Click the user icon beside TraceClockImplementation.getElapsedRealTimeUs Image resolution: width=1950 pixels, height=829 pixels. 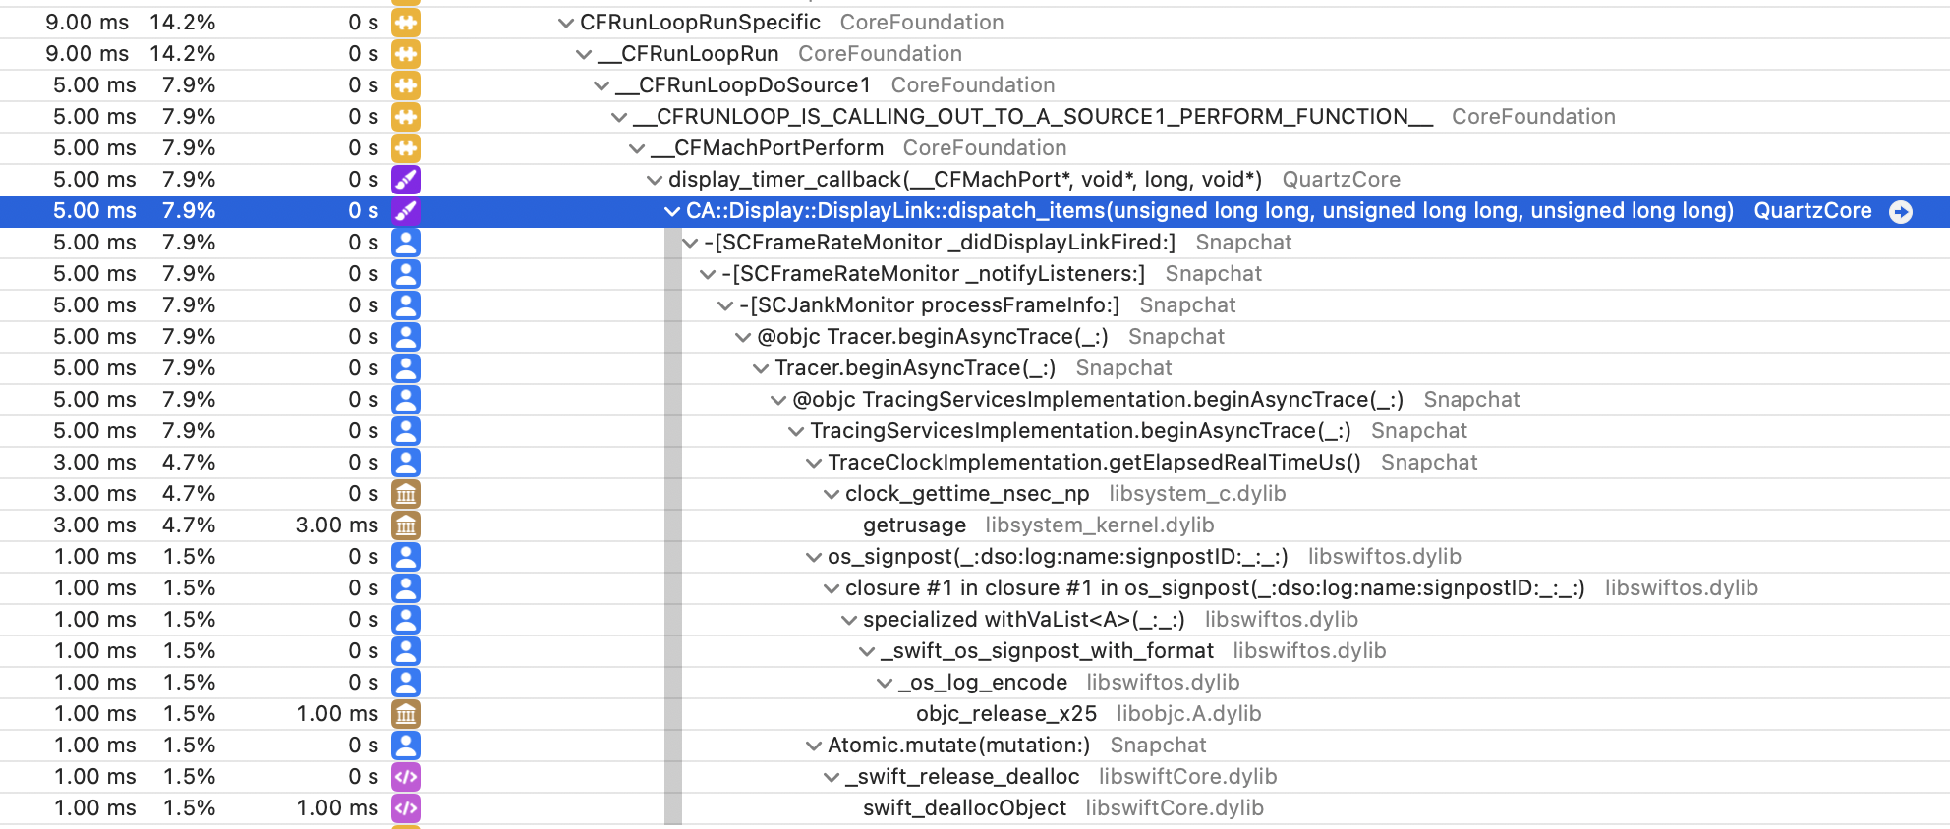point(406,463)
